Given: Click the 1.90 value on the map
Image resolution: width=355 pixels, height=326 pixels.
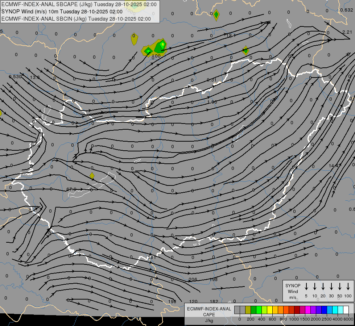Looking at the screenshot, I should point(212,102).
